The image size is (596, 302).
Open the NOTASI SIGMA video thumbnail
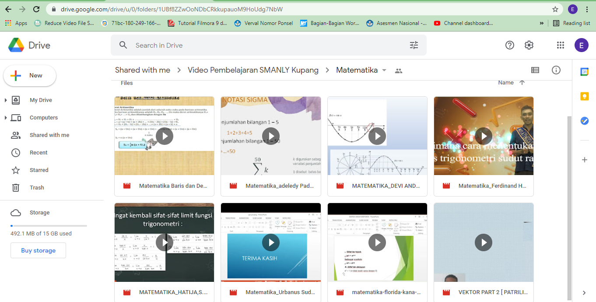point(270,136)
